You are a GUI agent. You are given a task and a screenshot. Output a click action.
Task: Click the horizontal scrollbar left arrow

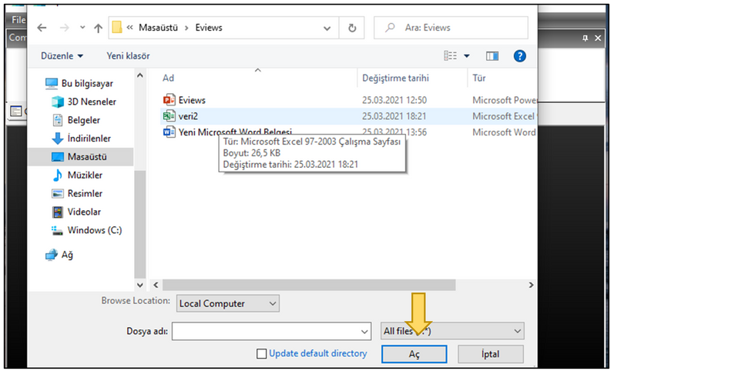pos(156,286)
